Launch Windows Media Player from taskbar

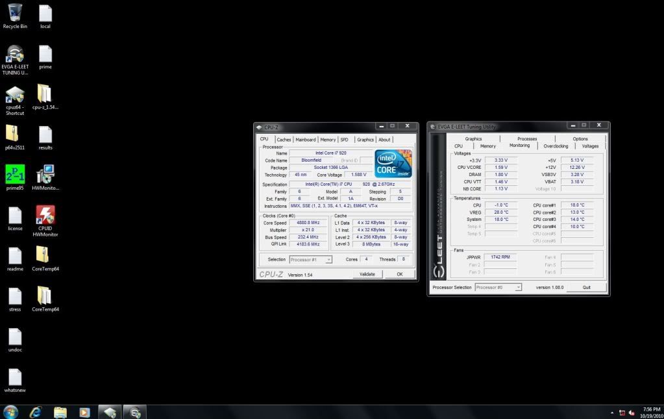click(x=84, y=412)
